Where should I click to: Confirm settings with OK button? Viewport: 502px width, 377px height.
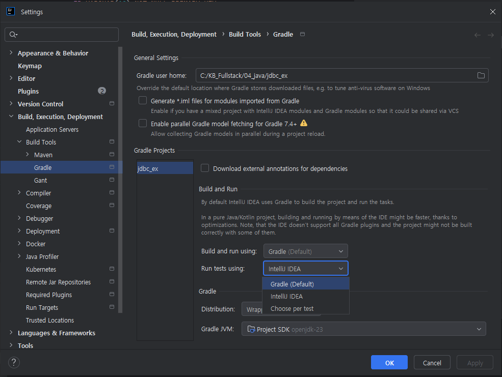(x=389, y=362)
